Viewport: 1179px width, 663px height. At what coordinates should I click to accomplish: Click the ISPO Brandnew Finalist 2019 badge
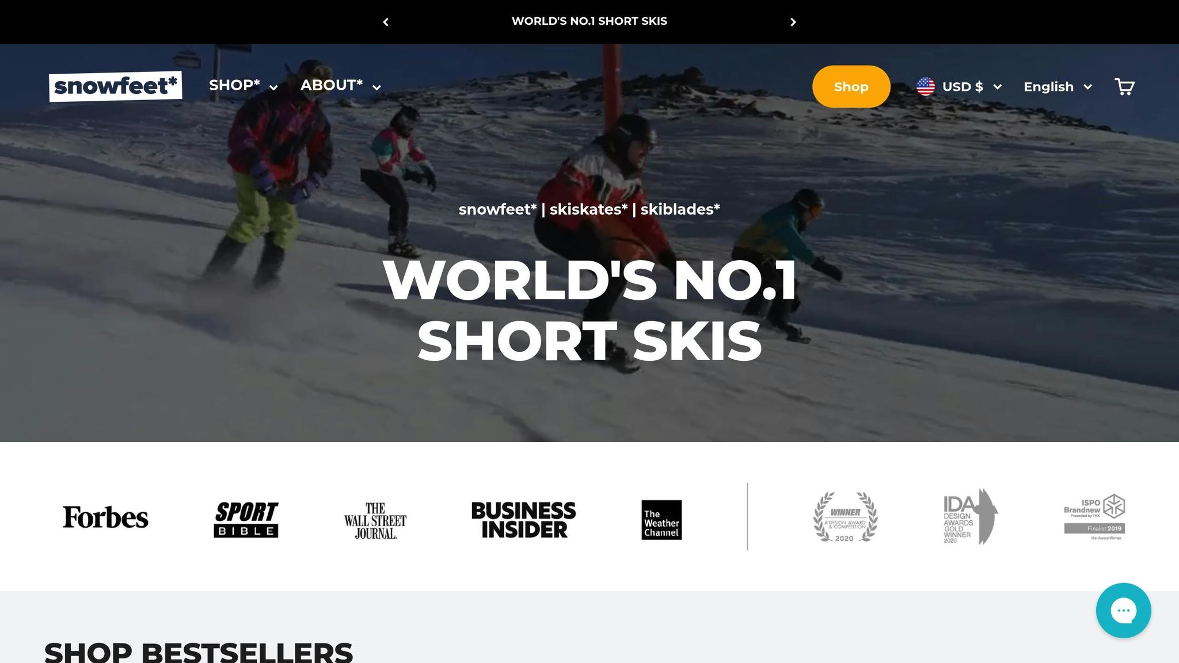coord(1094,517)
